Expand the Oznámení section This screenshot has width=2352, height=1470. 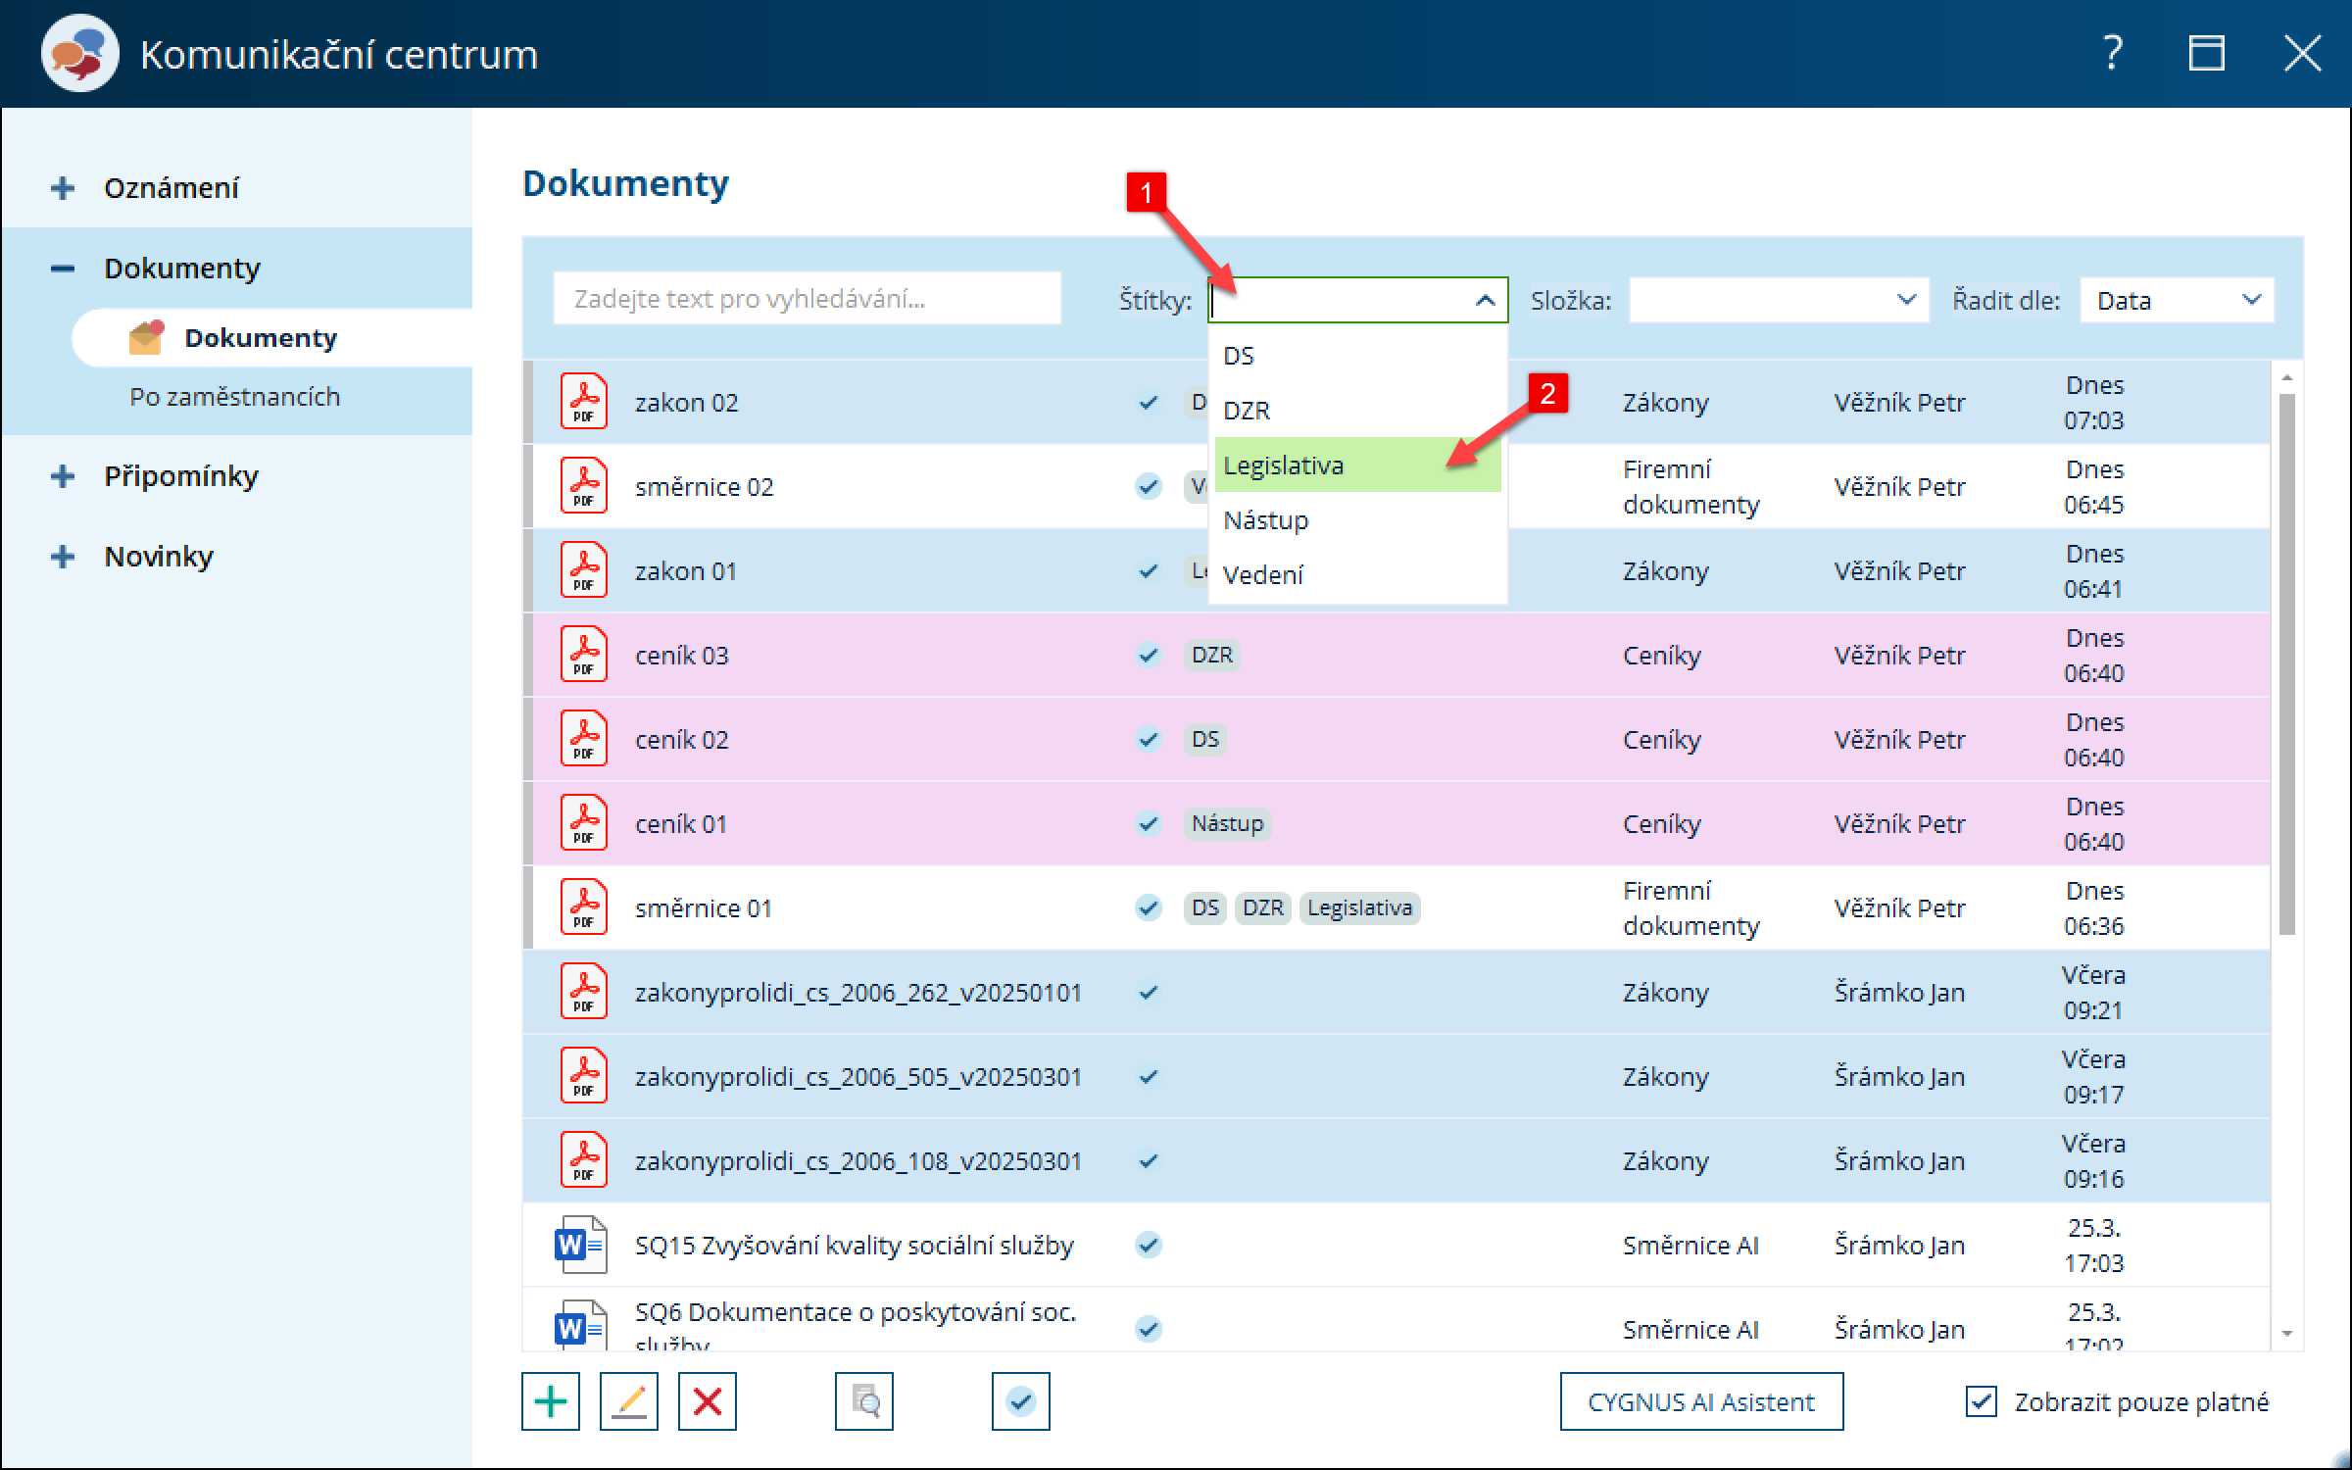click(x=63, y=187)
